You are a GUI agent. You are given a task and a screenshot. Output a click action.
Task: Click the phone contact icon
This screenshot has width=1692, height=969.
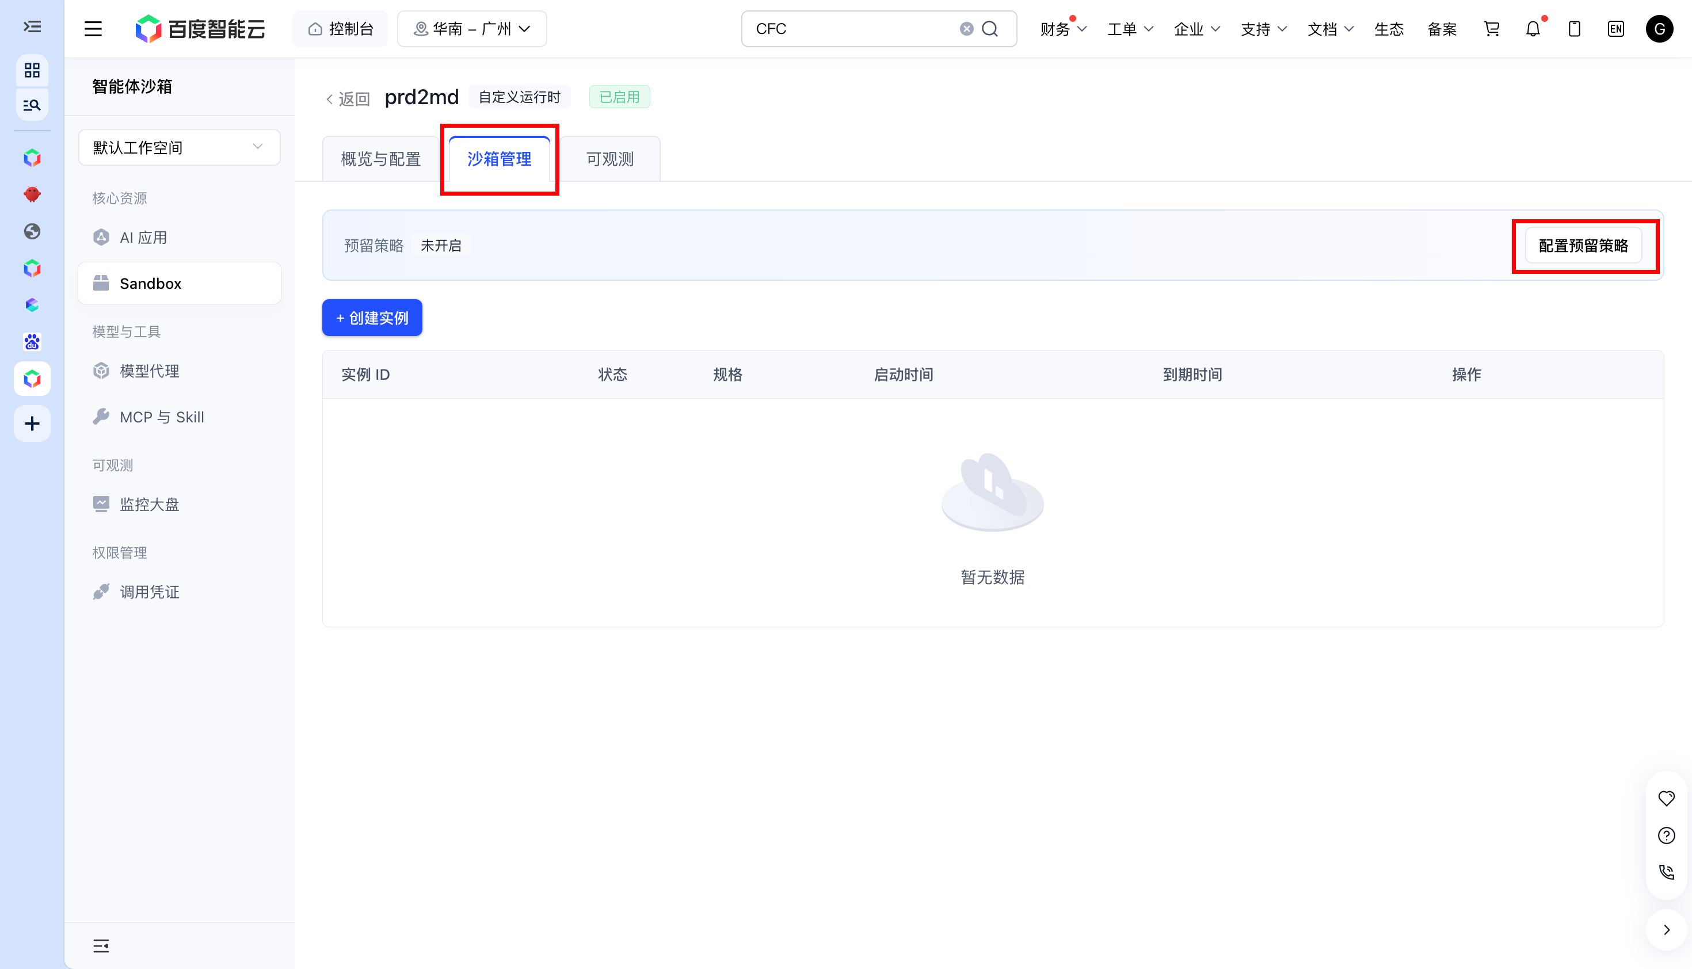[x=1666, y=872]
